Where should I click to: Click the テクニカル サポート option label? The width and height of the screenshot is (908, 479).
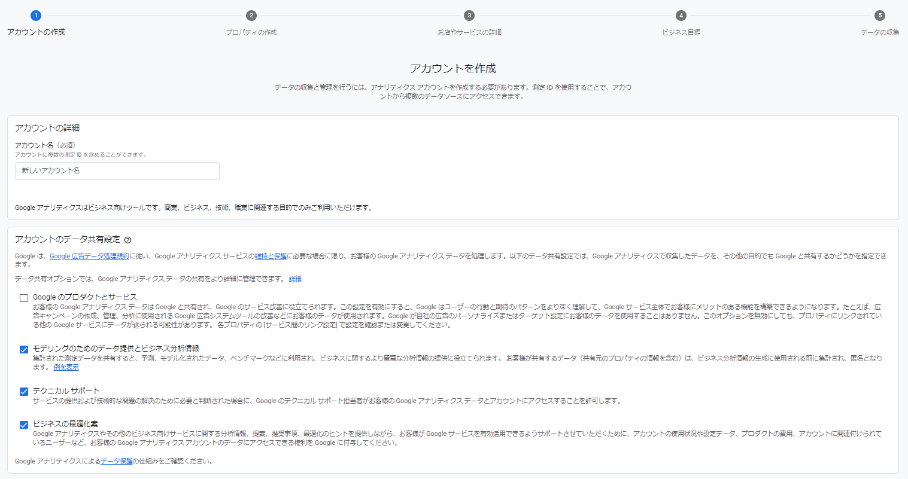(66, 391)
